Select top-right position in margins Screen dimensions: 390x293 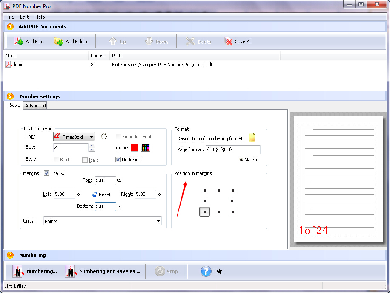(x=232, y=190)
